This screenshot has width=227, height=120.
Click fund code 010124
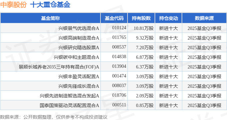click(119, 28)
